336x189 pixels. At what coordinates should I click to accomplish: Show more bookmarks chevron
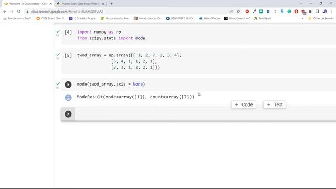pos(302,19)
